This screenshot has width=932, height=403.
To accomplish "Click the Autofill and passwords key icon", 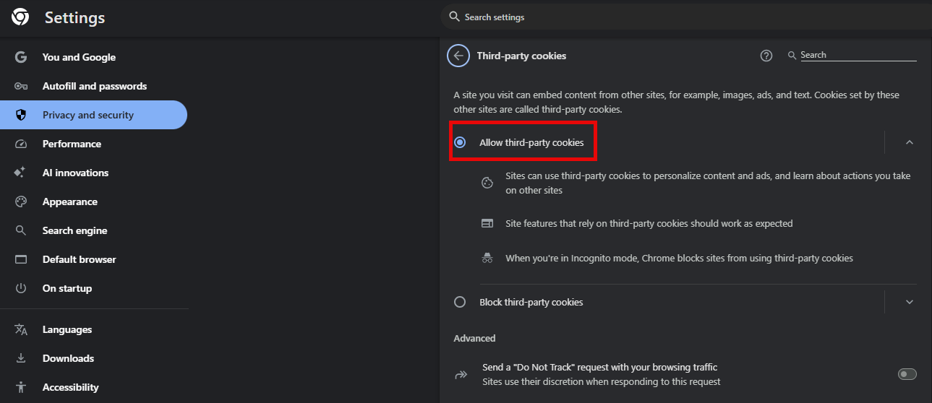I will (21, 86).
